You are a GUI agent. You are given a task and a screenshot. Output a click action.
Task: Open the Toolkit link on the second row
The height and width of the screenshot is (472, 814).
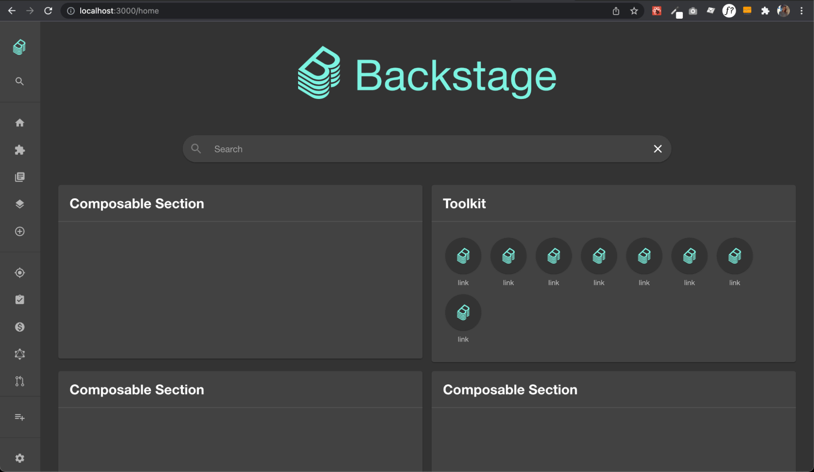[x=463, y=312]
